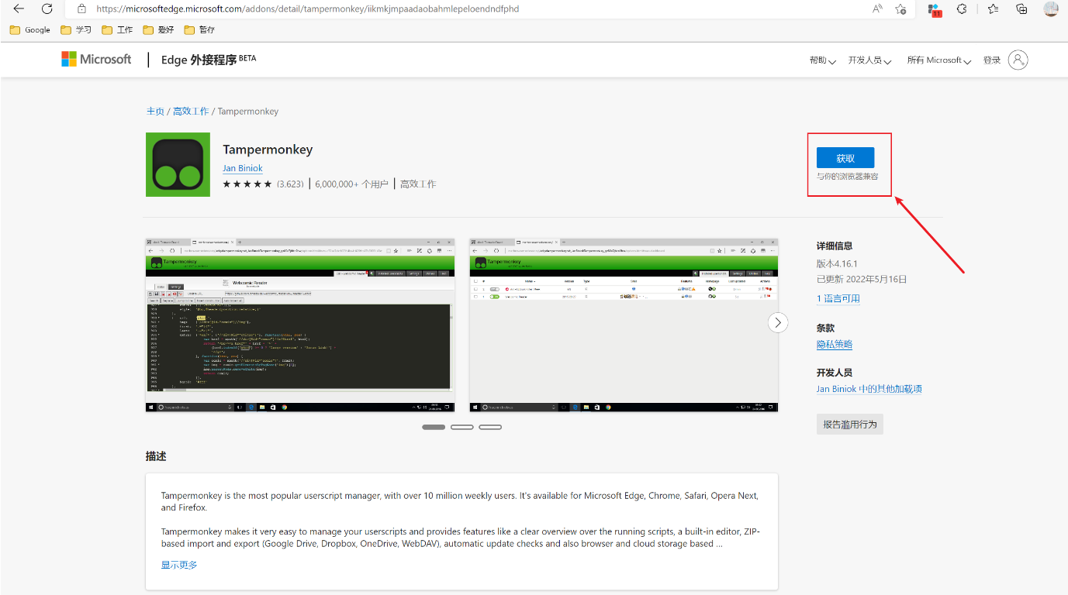Click the 登录 sign-in link
1068x595 pixels.
coord(992,60)
